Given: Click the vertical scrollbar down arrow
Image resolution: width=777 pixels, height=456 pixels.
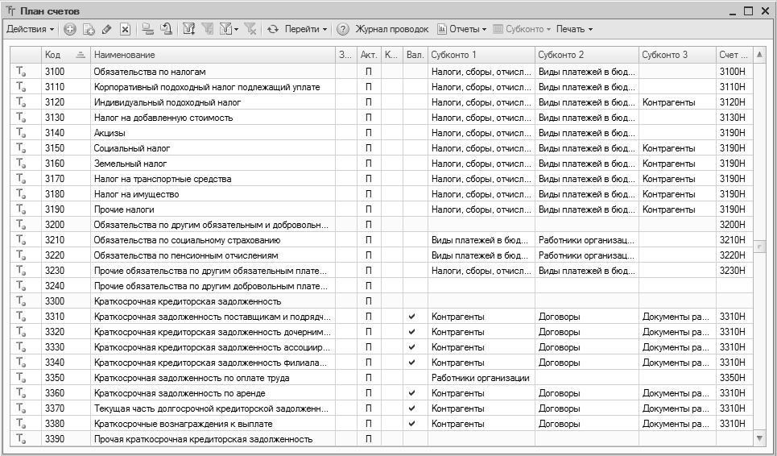Looking at the screenshot, I should click(x=758, y=437).
